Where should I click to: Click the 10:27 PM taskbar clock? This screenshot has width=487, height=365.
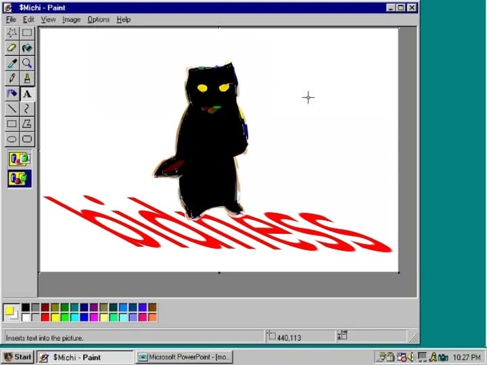[467, 358]
